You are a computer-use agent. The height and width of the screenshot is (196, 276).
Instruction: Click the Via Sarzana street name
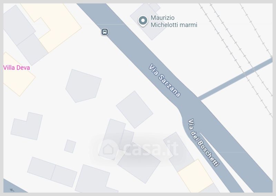[x=165, y=80]
